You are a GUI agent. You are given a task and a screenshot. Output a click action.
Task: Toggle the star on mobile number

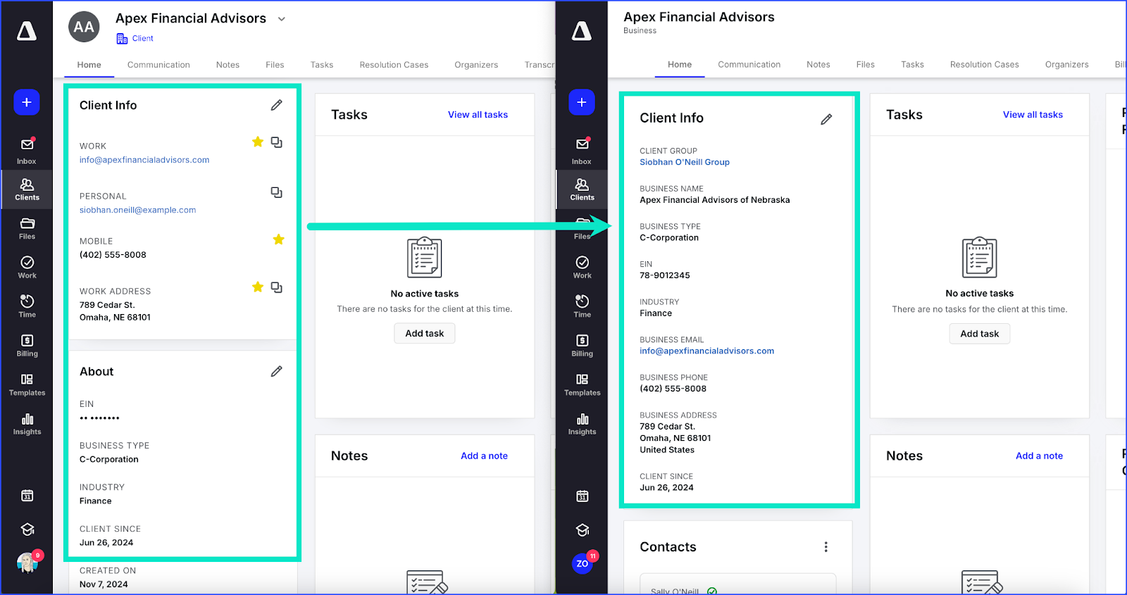[x=279, y=239]
